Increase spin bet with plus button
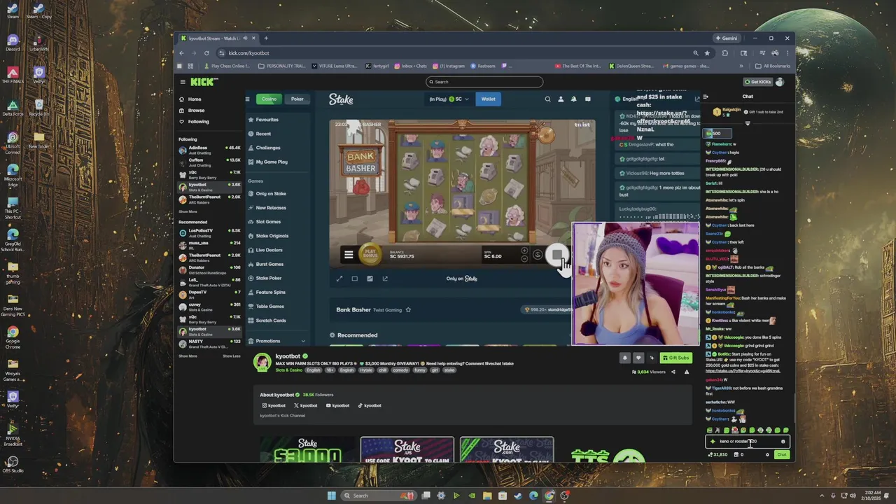Screen dimensions: 896x504 [x=524, y=251]
